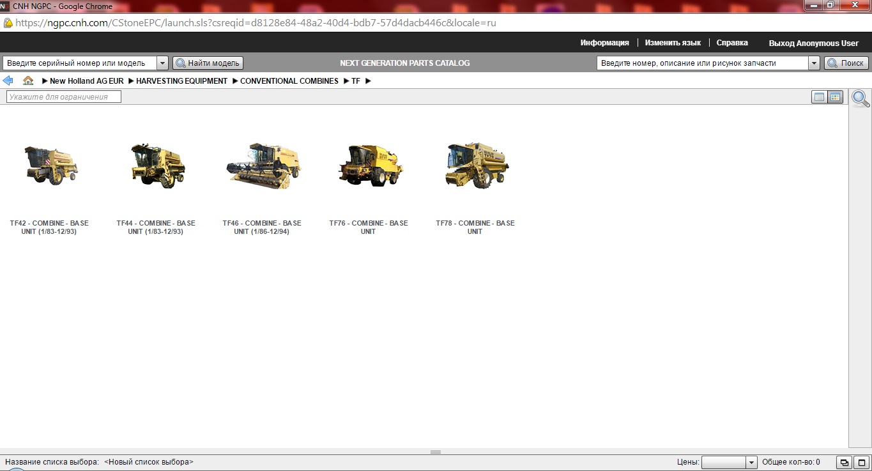Select the TF78 combine thumbnail
The image size is (872, 471).
tap(476, 165)
